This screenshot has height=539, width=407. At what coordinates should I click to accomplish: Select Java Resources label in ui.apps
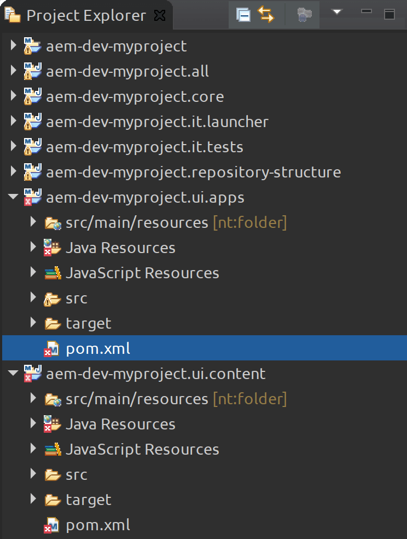[x=120, y=248]
